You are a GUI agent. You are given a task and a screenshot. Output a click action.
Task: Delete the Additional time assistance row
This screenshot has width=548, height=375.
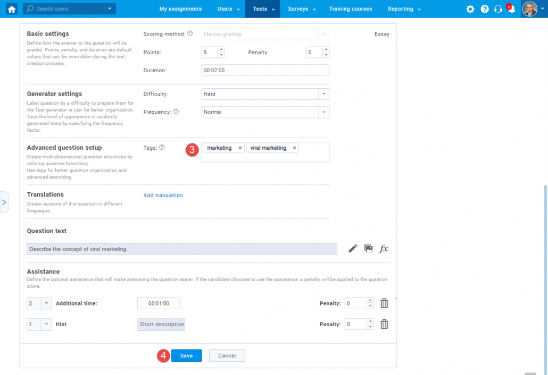(x=384, y=303)
